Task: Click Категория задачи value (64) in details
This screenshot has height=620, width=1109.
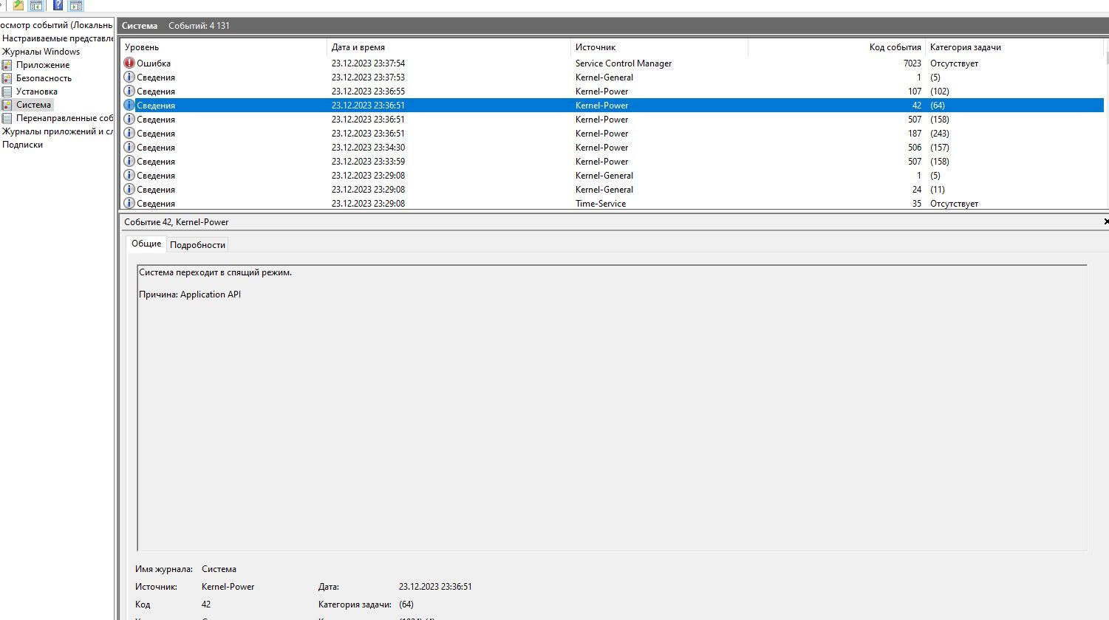Action: (406, 604)
